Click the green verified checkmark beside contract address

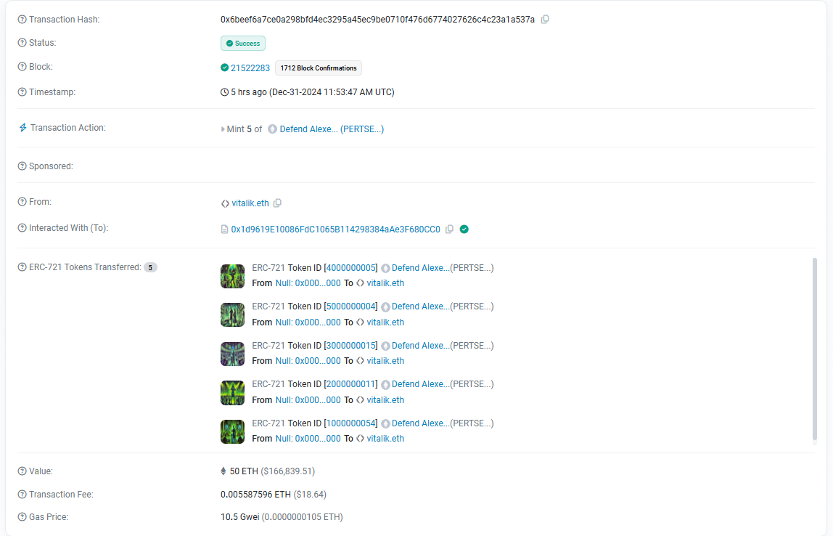coord(464,230)
